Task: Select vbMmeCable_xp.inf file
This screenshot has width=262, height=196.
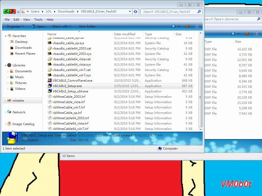Action: tap(120, 113)
